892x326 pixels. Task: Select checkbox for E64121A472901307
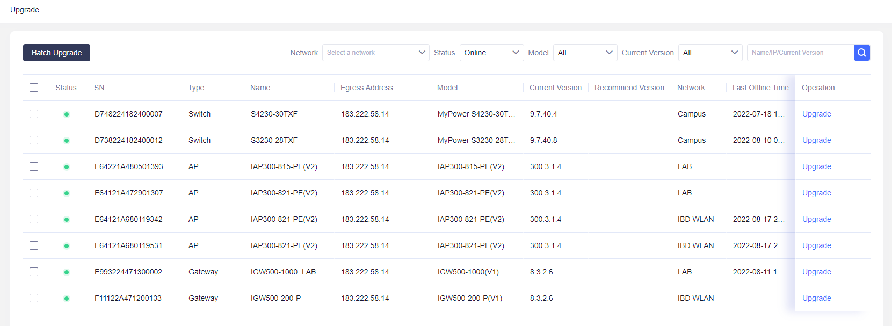[34, 193]
